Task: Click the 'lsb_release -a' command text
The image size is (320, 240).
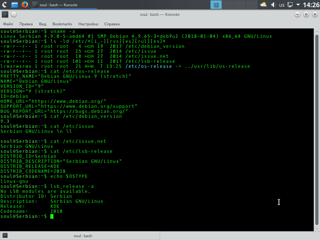Action: point(72,186)
